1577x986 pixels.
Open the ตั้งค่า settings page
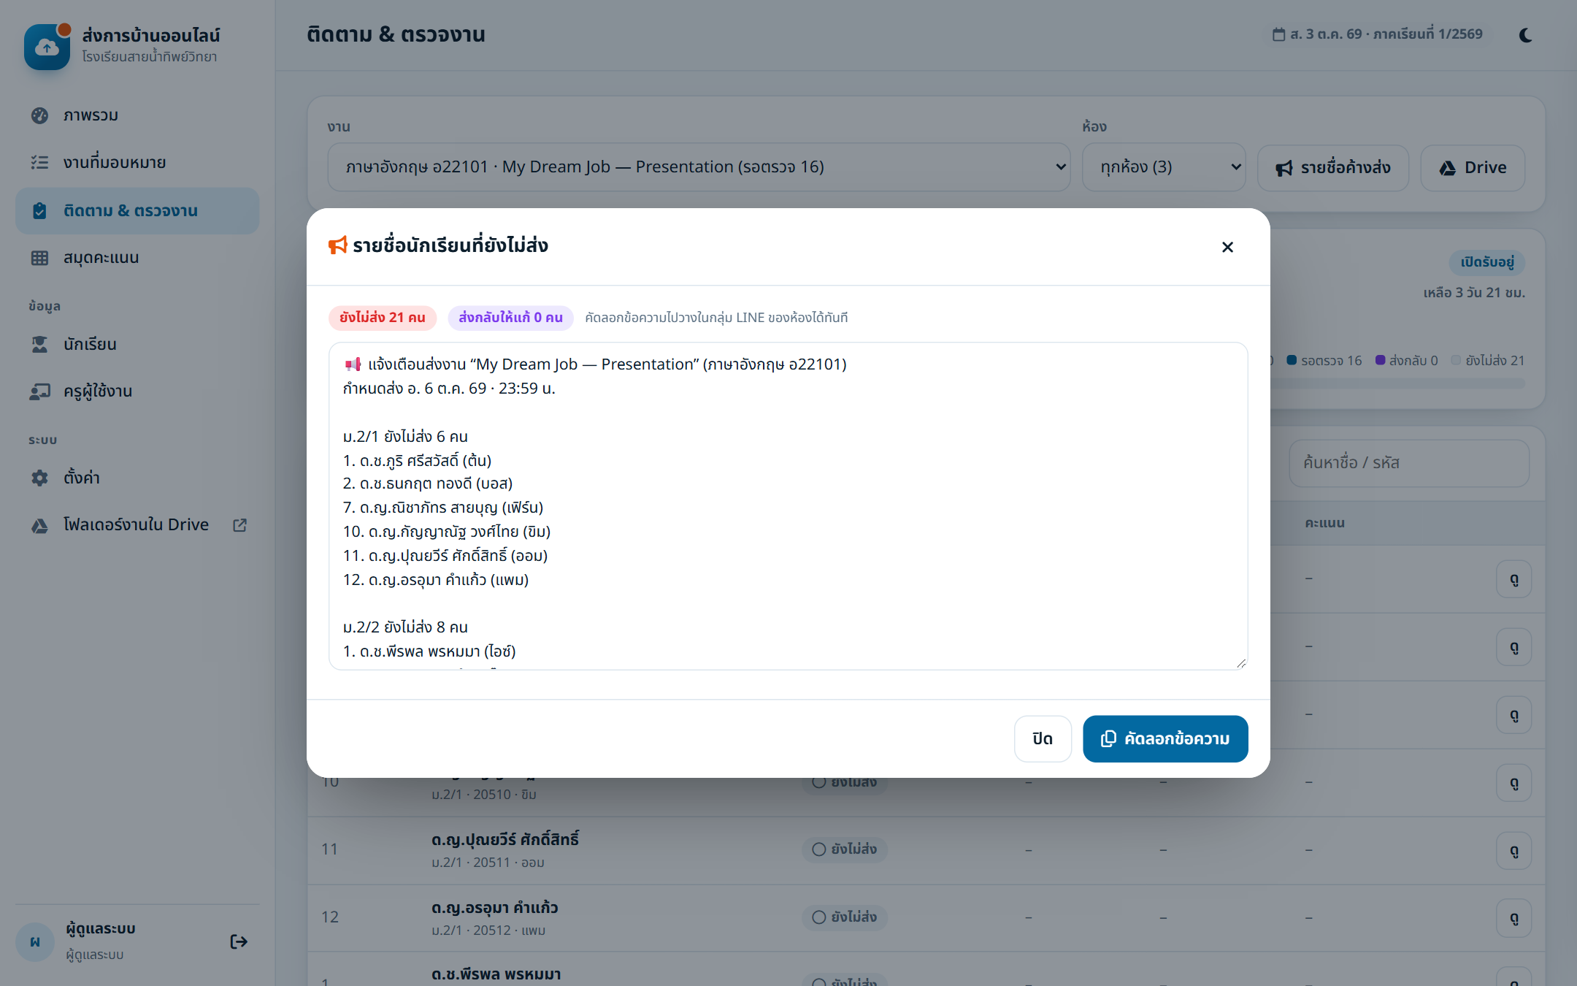(137, 478)
